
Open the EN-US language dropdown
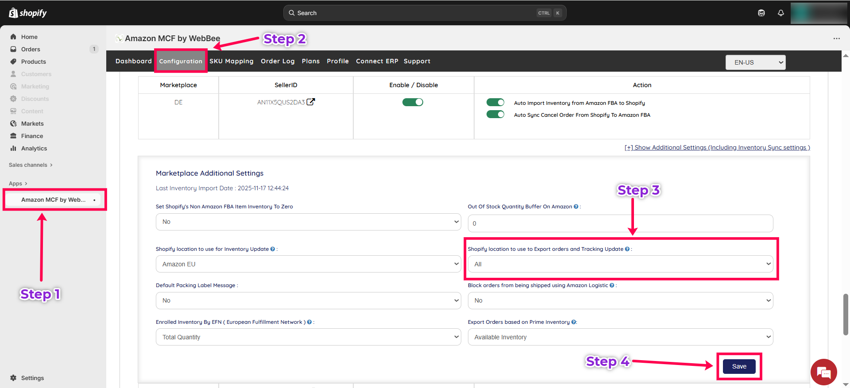pos(755,62)
